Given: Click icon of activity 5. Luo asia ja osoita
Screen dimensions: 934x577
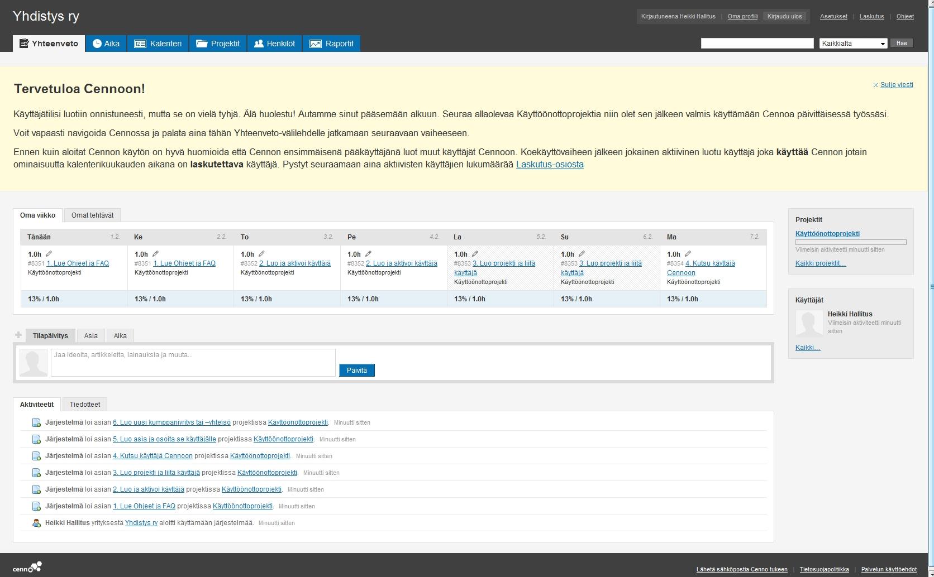Looking at the screenshot, I should pyautogui.click(x=36, y=439).
